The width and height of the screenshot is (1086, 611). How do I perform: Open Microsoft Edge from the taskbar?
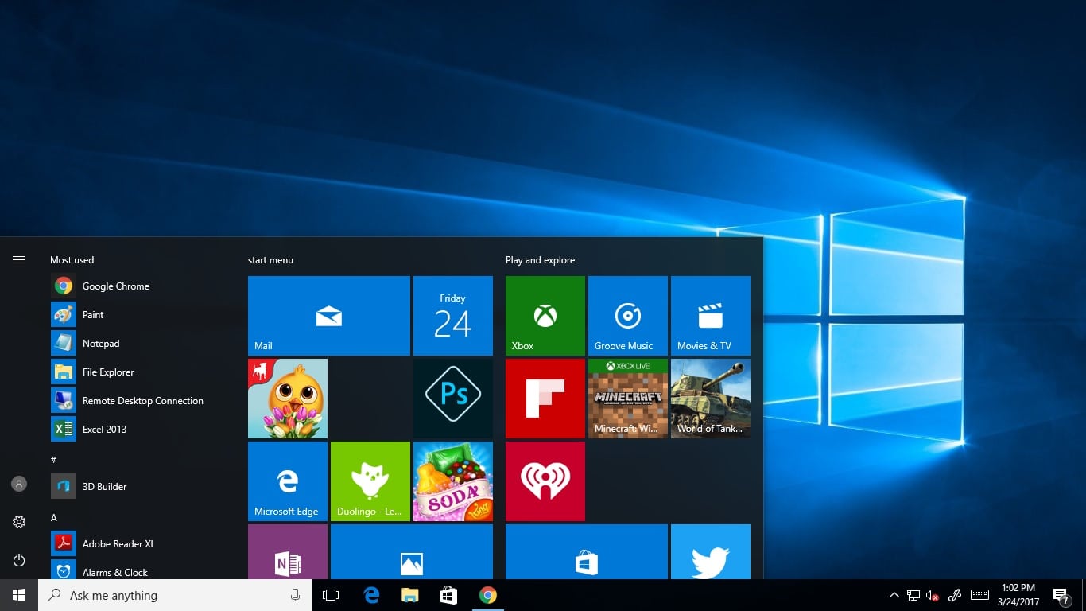370,595
